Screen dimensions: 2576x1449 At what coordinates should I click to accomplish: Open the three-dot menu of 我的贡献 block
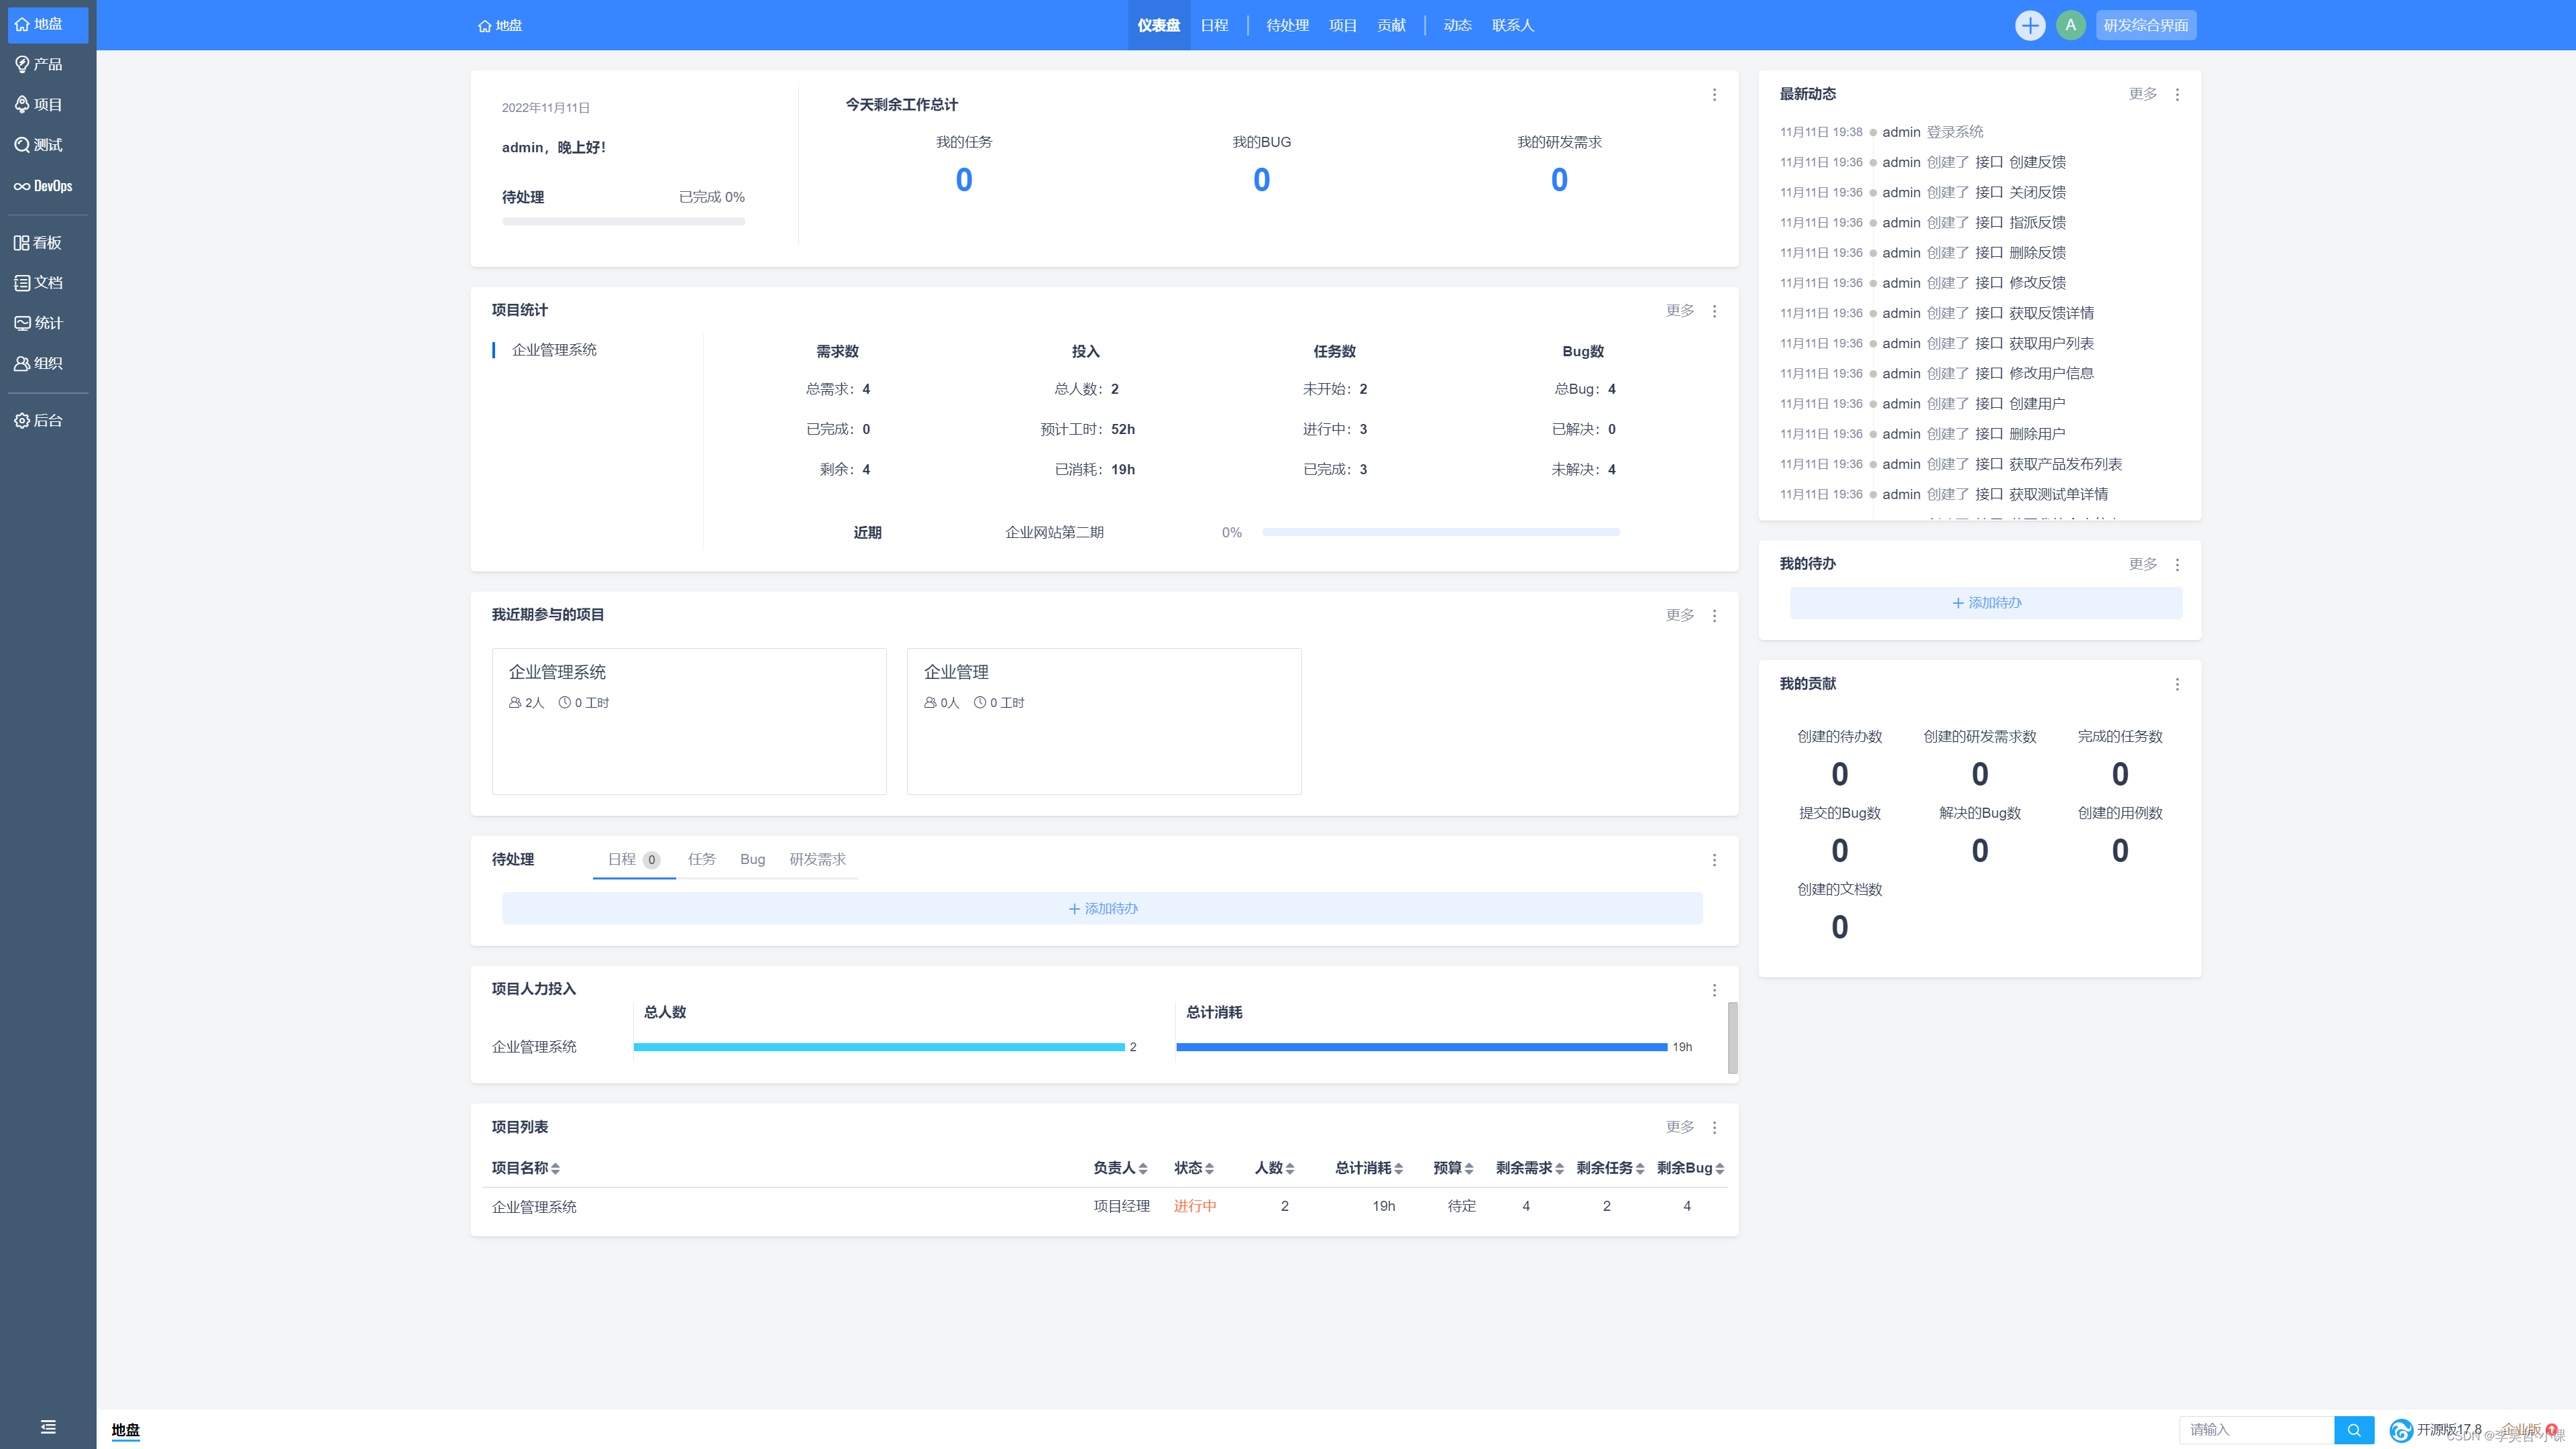pos(2177,685)
